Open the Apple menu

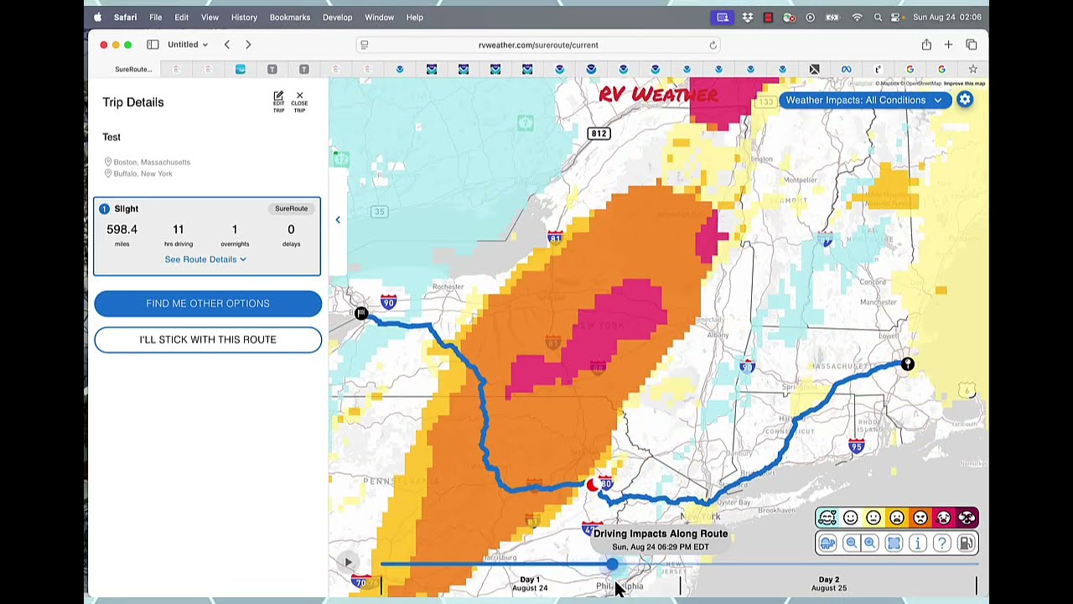tap(98, 17)
